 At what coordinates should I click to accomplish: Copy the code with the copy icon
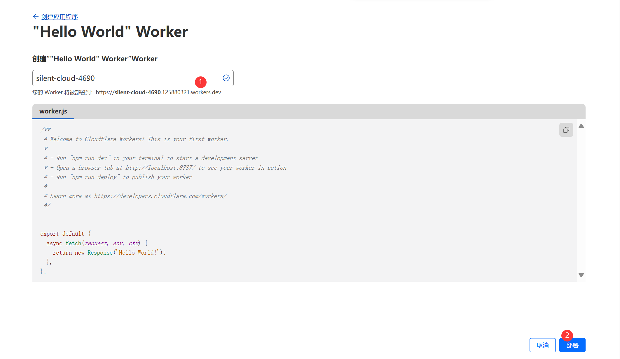point(566,130)
